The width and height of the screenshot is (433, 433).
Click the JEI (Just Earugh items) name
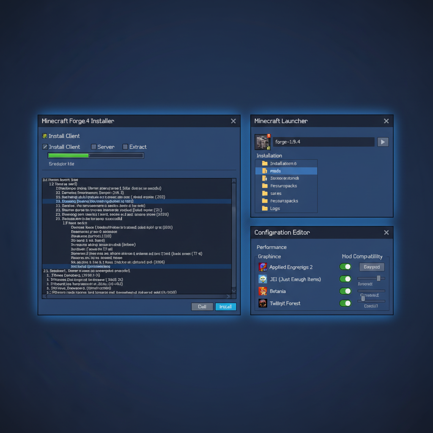point(295,279)
